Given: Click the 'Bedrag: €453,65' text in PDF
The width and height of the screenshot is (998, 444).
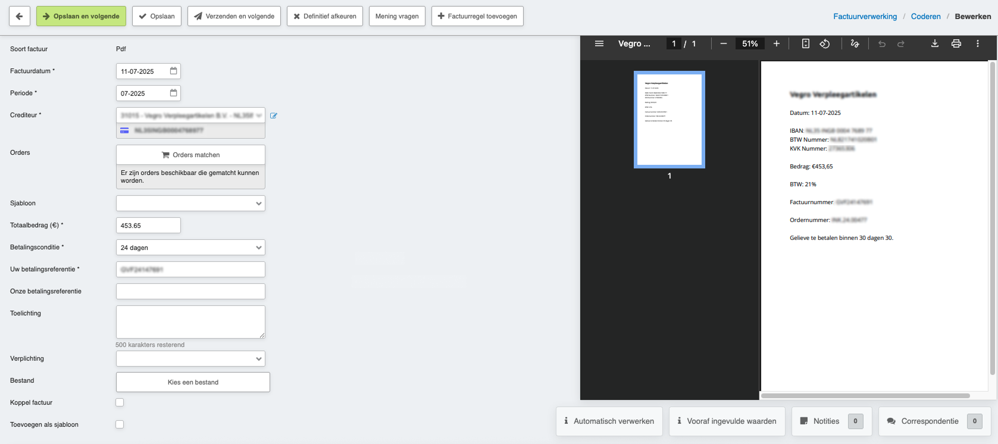Looking at the screenshot, I should point(811,167).
